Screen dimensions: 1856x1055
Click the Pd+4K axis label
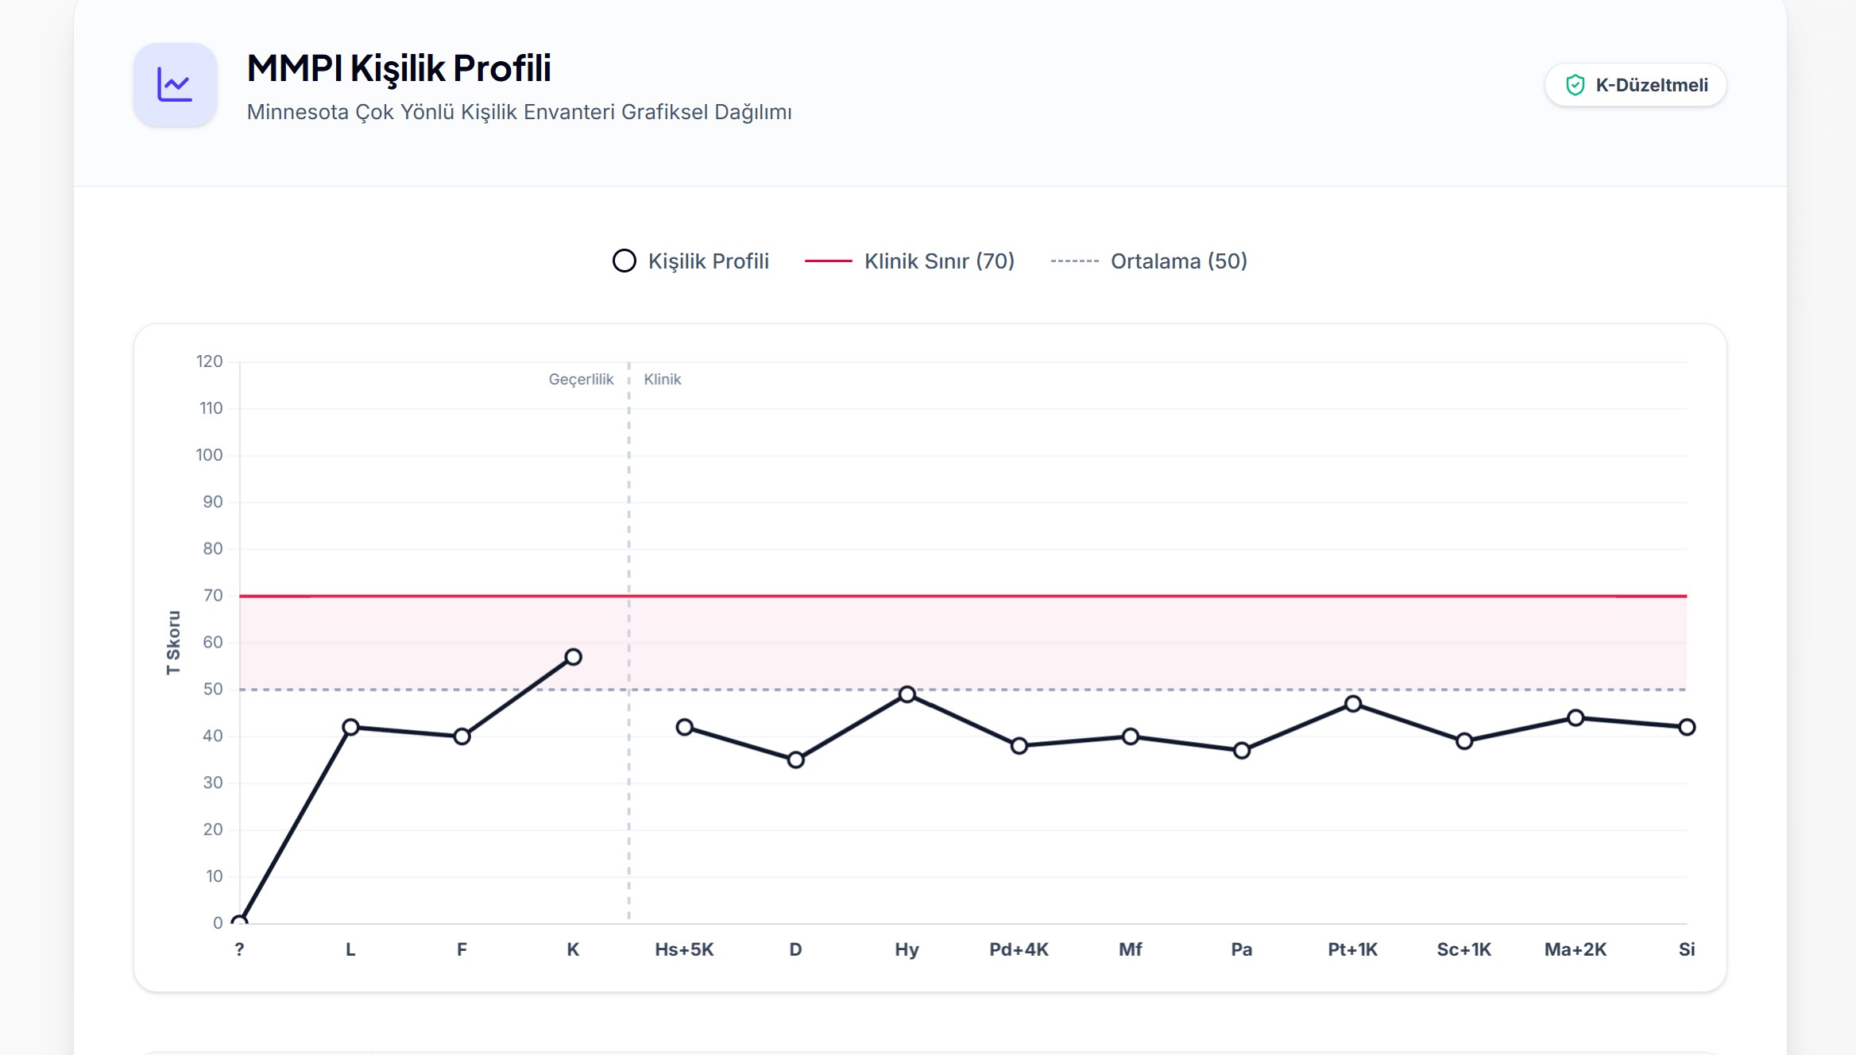(x=1019, y=949)
